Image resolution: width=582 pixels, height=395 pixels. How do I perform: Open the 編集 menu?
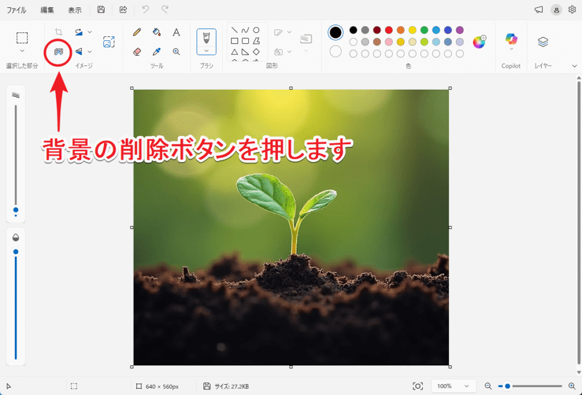point(47,10)
